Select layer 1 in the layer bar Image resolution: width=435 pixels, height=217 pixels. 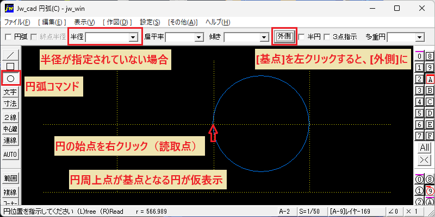tap(419, 67)
